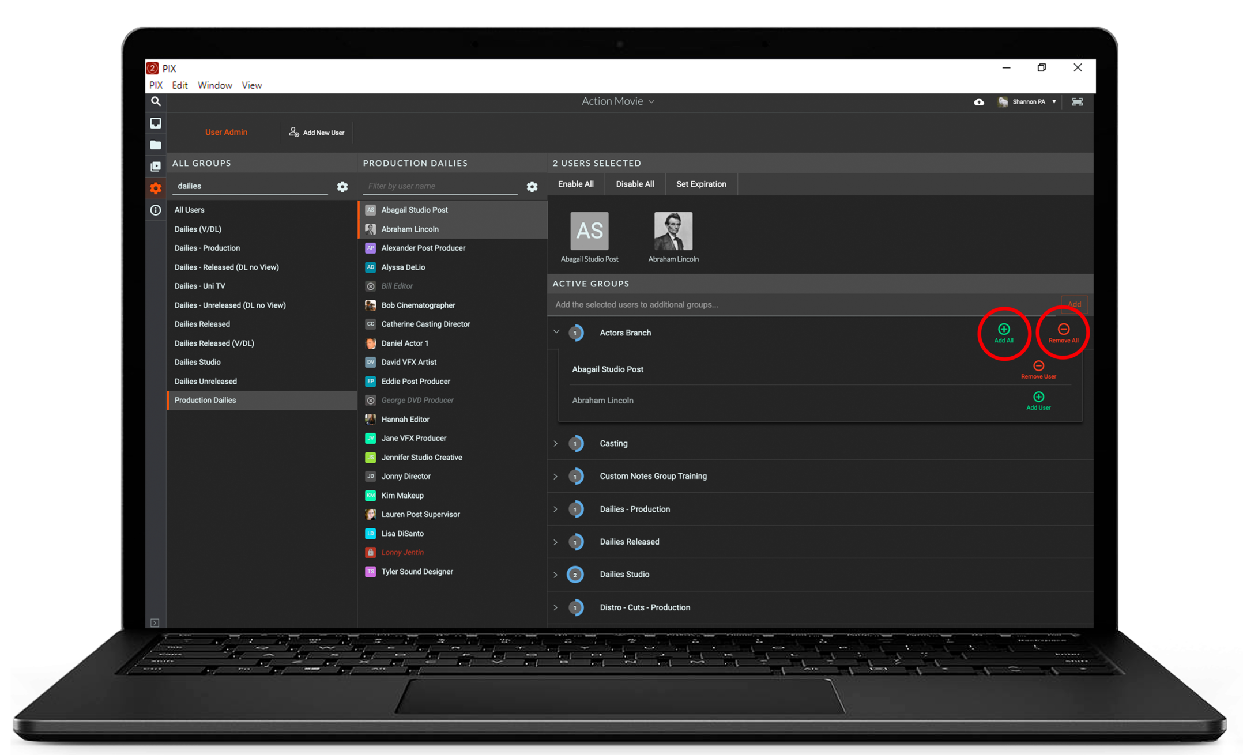Open the Action Movie project dropdown
This screenshot has height=755, width=1243.
[x=617, y=101]
